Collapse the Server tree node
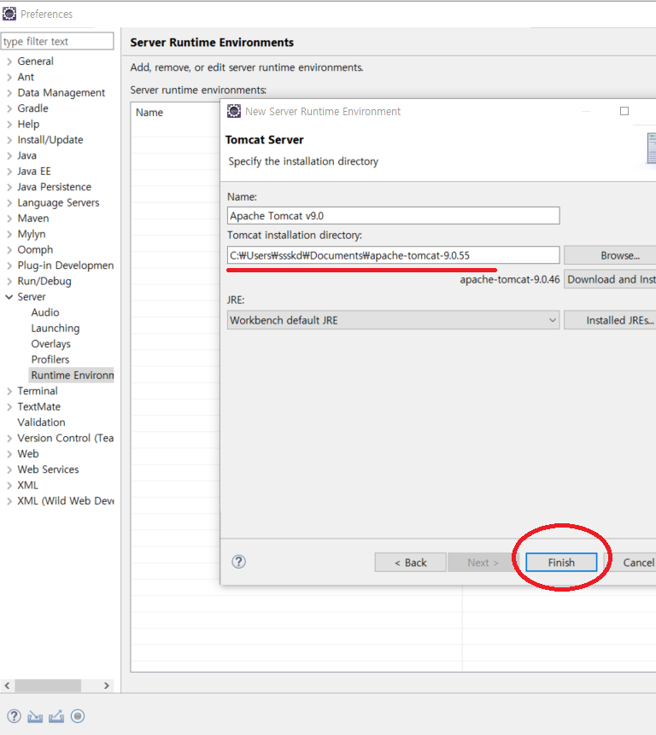The height and width of the screenshot is (735, 656). point(9,297)
